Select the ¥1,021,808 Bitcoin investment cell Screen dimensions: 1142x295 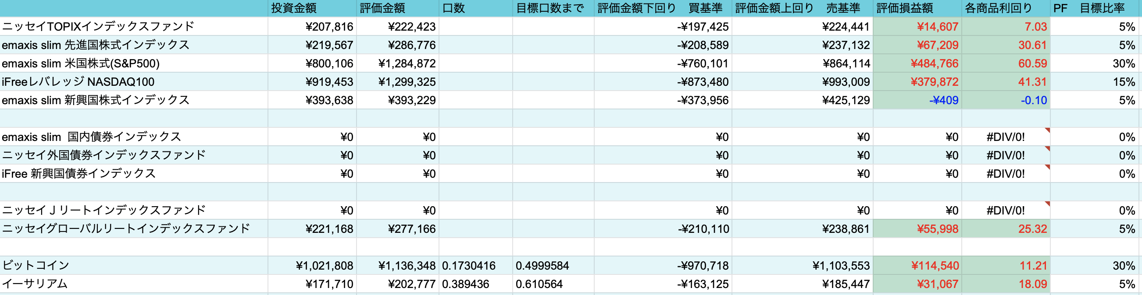point(312,265)
